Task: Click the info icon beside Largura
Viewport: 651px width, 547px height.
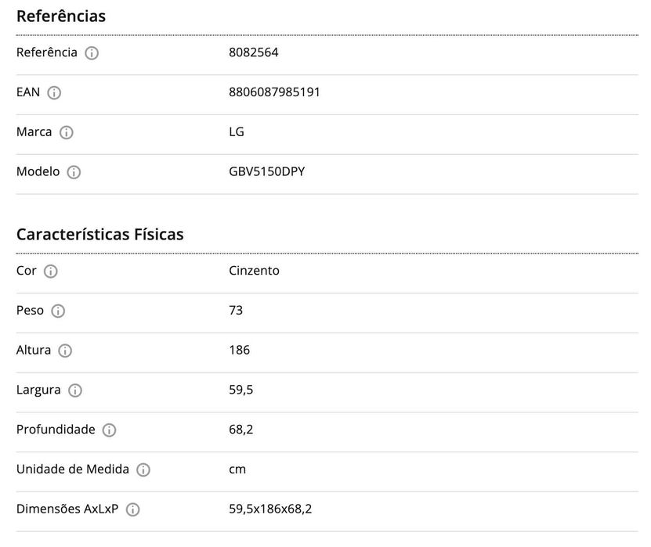Action: click(75, 390)
